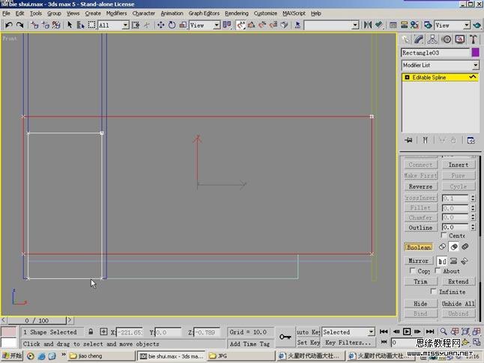Open the Utilities hammer panel tab

pyautogui.click(x=474, y=39)
